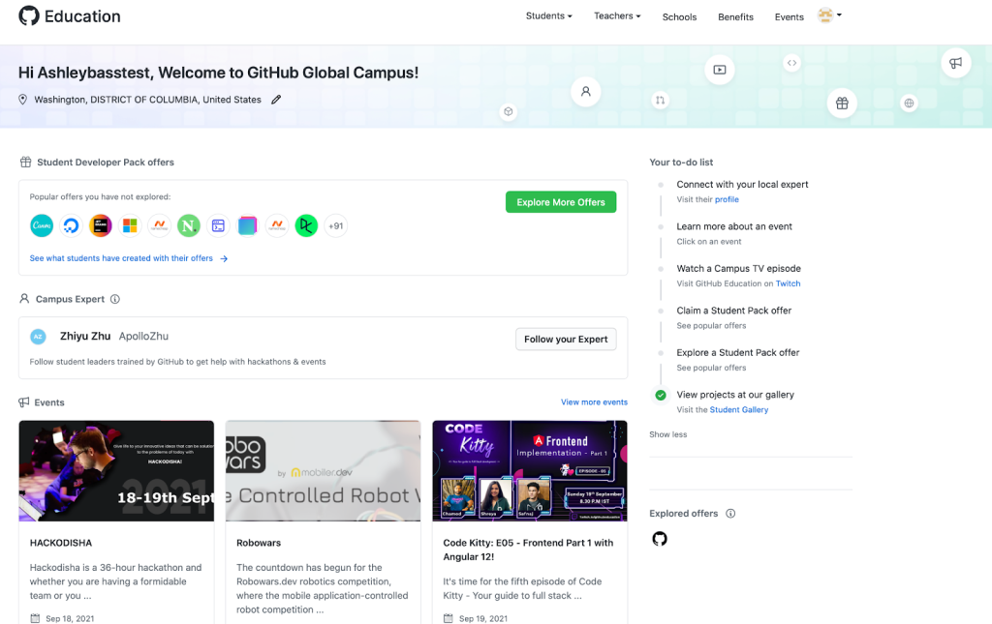Collapse the to-do list with Show less
Screen dimensions: 992x624
click(667, 434)
